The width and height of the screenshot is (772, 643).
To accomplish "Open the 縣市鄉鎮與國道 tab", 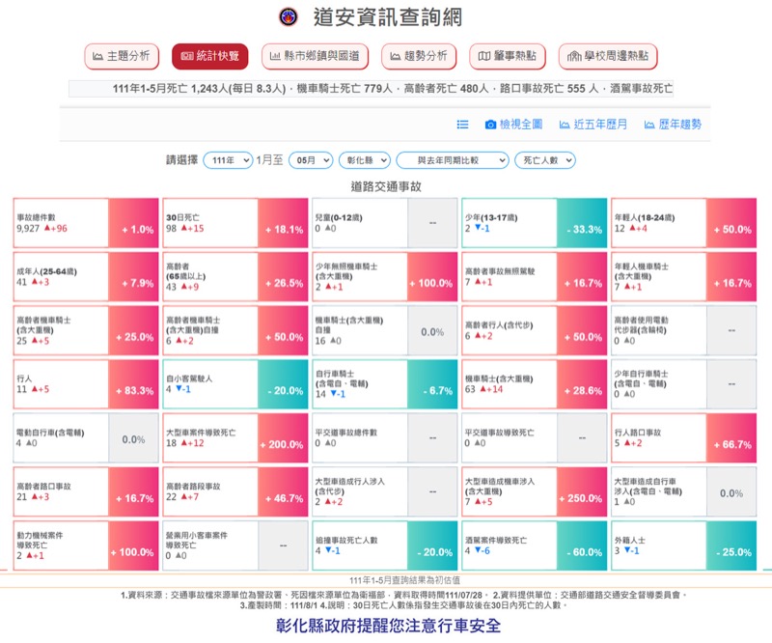I will [x=314, y=56].
